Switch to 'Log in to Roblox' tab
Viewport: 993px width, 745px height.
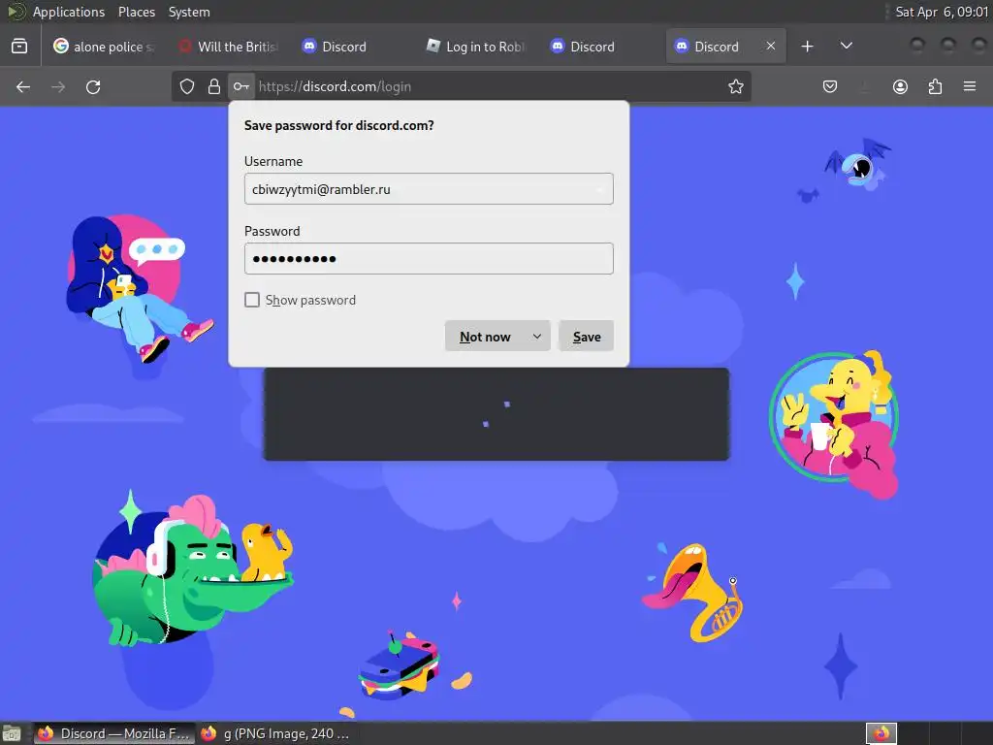pyautogui.click(x=477, y=47)
